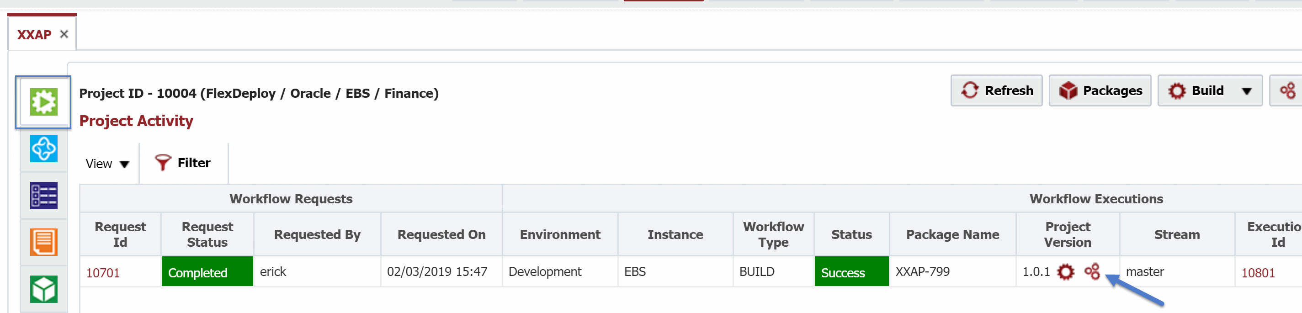Image resolution: width=1302 pixels, height=313 pixels.
Task: Open the green Project Activity gear icon
Action: pyautogui.click(x=43, y=102)
